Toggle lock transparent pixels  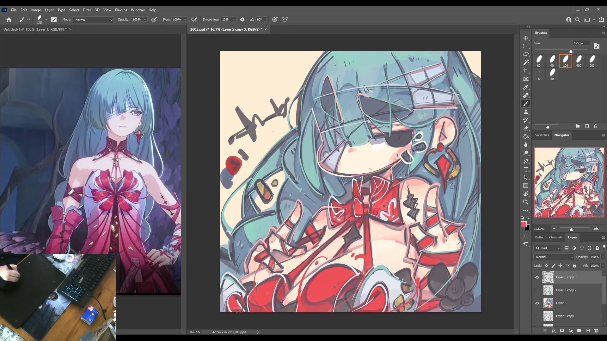pos(546,266)
